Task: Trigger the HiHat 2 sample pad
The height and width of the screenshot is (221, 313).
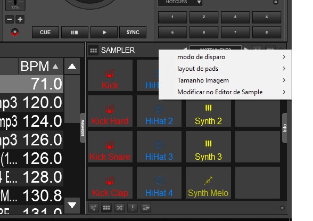Action: [x=159, y=111]
